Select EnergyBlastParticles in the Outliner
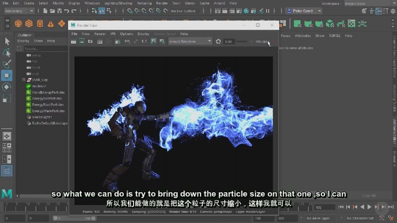This screenshot has width=397, height=223. pyautogui.click(x=48, y=105)
